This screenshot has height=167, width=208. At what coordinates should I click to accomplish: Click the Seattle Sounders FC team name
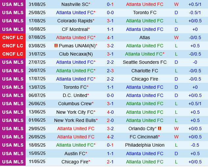145,62
